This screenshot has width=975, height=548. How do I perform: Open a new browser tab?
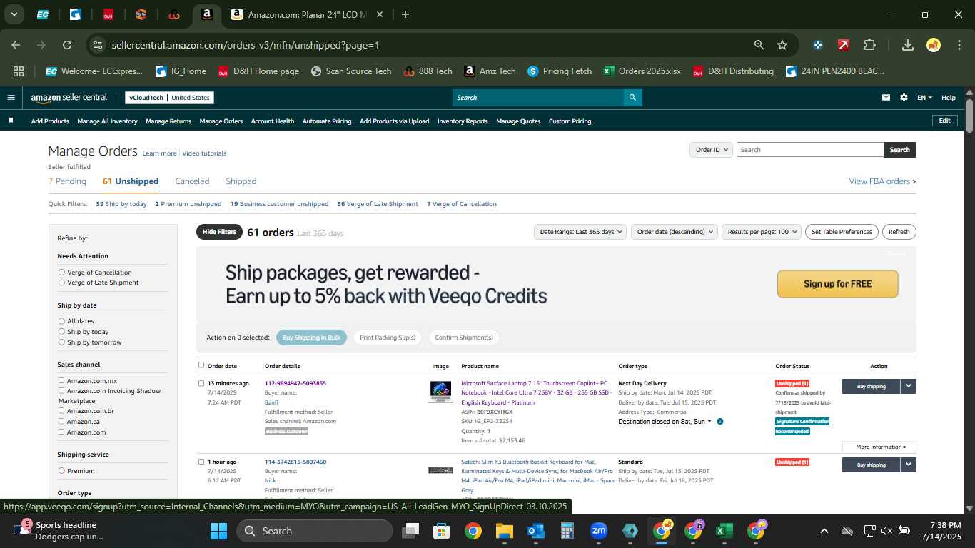405,14
